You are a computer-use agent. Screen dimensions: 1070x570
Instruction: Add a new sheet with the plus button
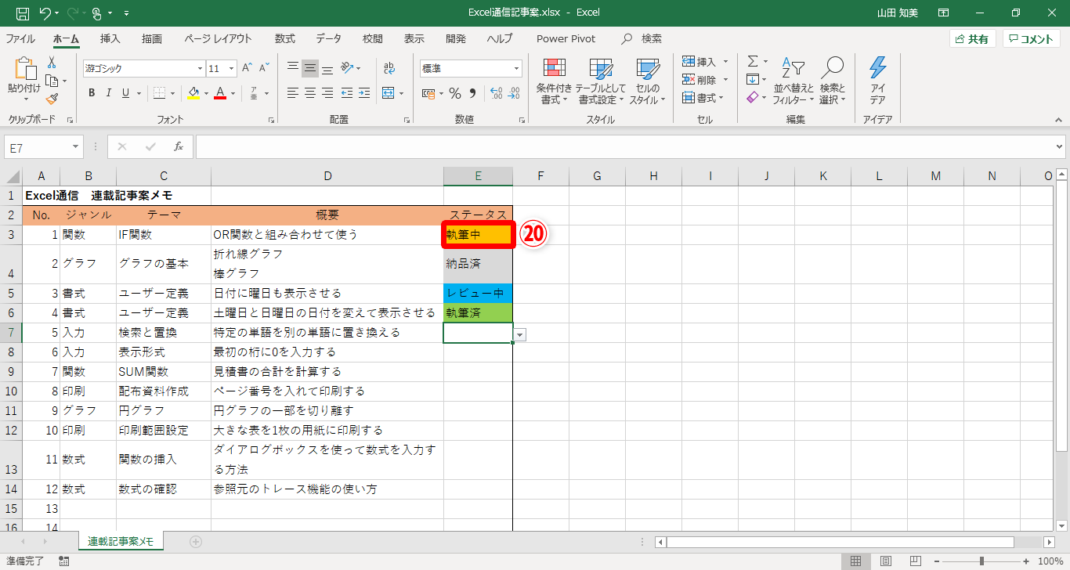click(x=196, y=541)
